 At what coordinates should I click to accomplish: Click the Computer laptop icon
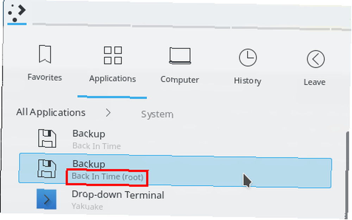click(x=180, y=56)
